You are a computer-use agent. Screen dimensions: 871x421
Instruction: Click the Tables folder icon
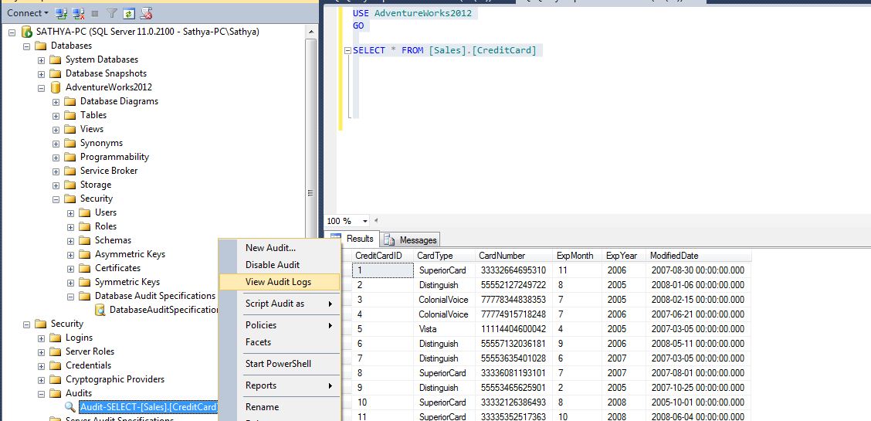pyautogui.click(x=70, y=115)
